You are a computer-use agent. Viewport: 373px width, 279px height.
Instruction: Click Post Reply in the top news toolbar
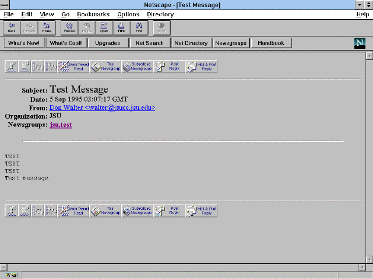pos(169,66)
